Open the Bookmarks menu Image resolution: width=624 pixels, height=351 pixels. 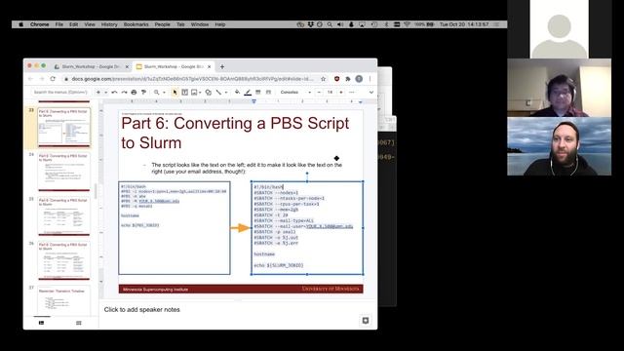pos(136,24)
